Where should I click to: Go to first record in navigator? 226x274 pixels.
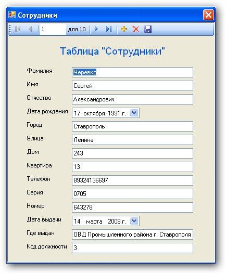click(18, 29)
